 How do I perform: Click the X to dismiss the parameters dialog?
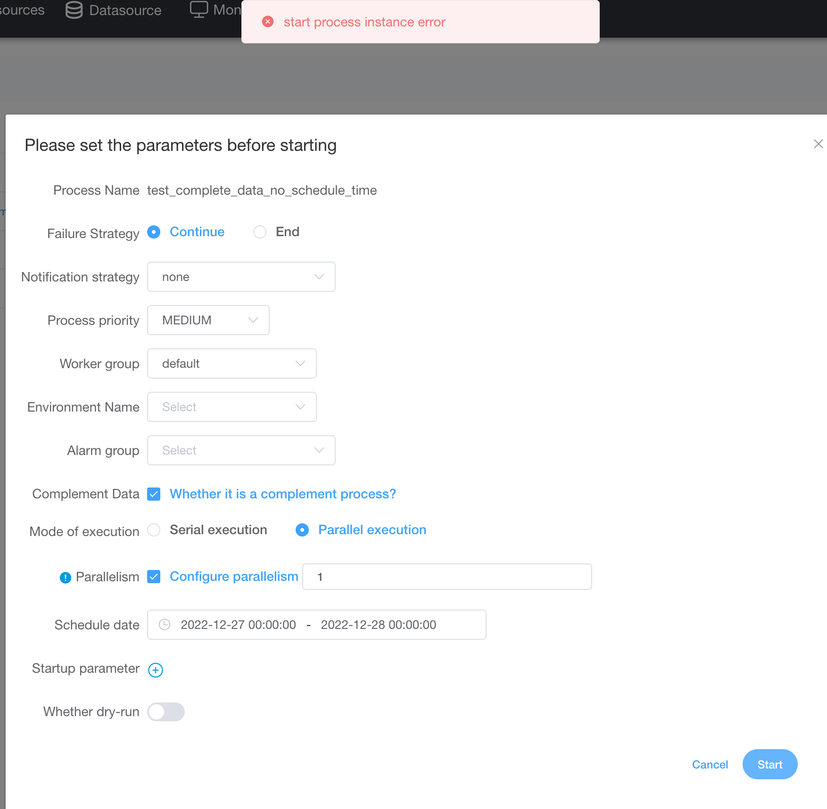[x=818, y=144]
